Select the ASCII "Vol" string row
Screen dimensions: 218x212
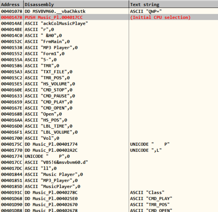coord(109,138)
